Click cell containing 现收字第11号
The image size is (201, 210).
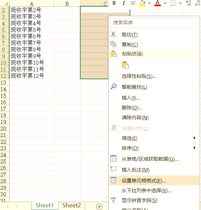click(x=32, y=69)
